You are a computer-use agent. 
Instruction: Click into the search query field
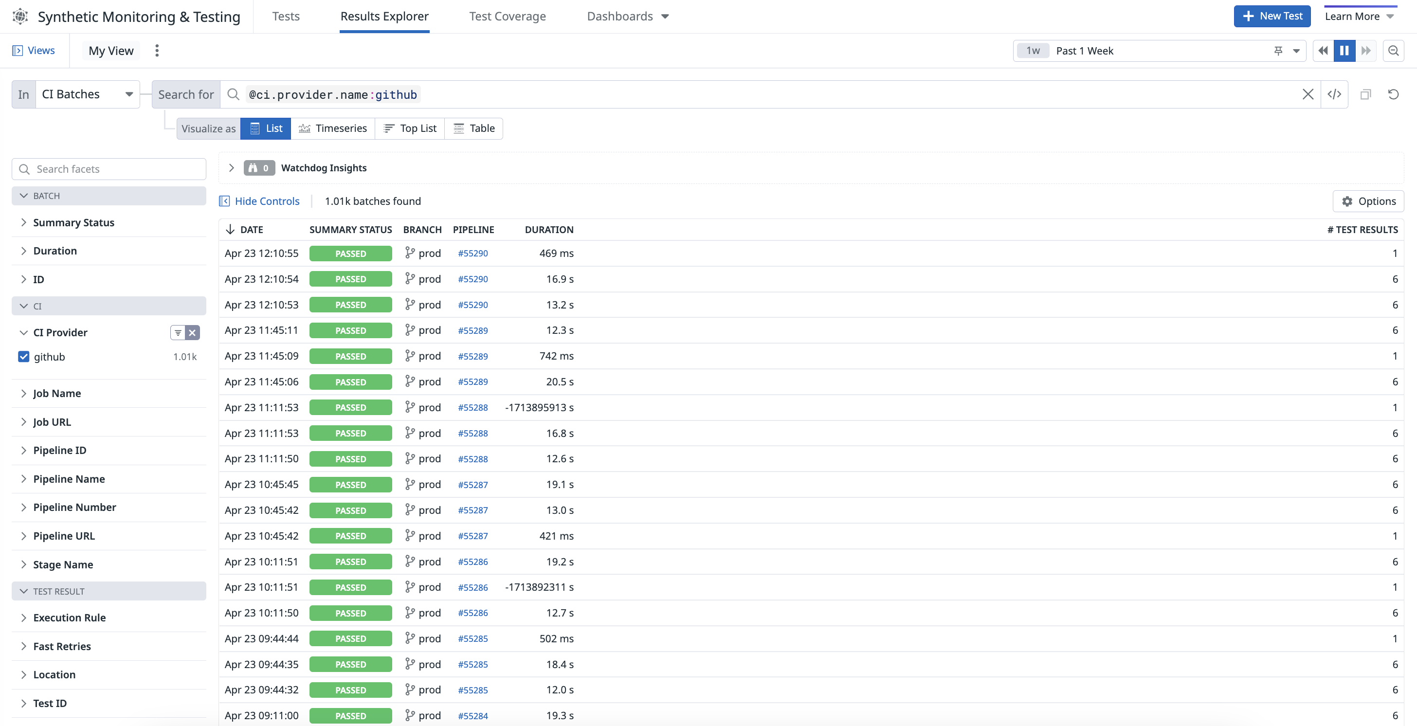tap(770, 94)
